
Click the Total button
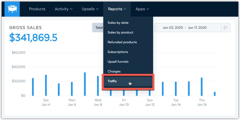(x=98, y=28)
